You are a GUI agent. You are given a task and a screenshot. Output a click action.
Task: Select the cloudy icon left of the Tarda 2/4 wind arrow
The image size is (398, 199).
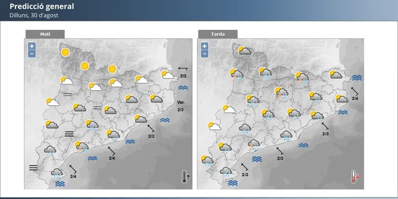click(342, 99)
